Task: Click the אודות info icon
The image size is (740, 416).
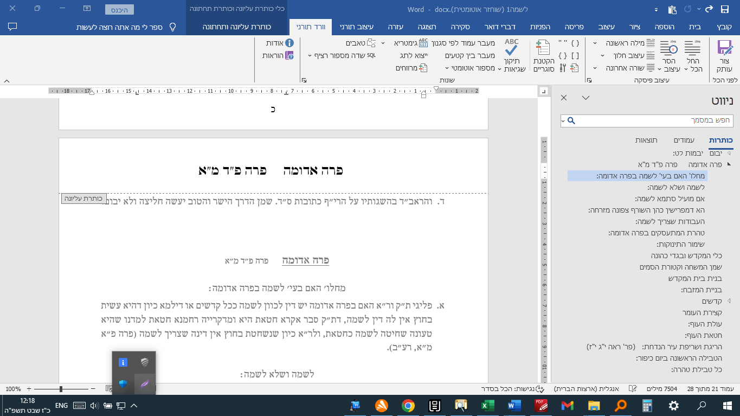Action: pyautogui.click(x=289, y=42)
